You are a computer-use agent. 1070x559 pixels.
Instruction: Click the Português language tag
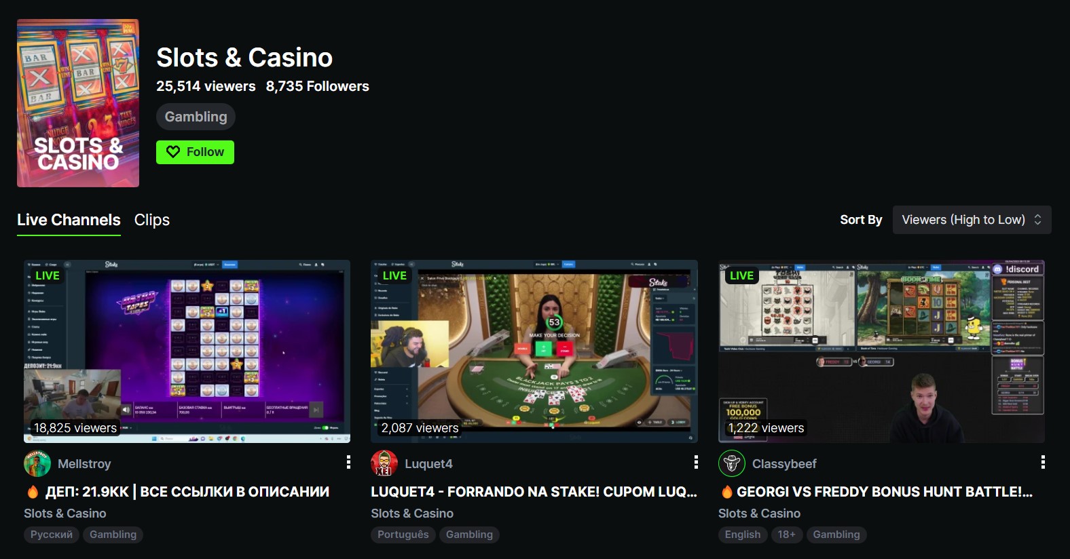403,535
